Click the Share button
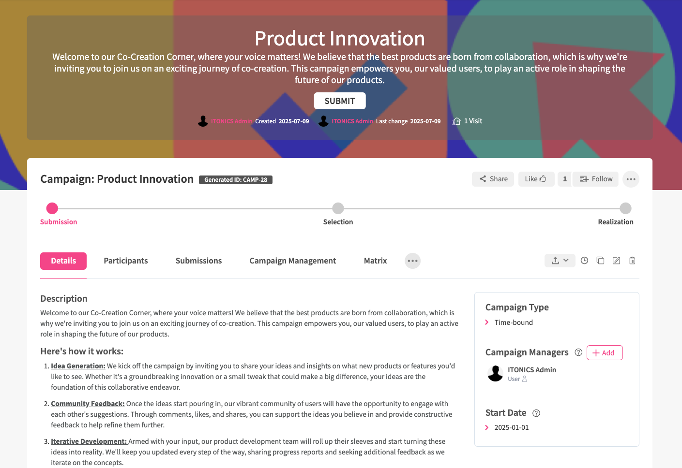682x468 pixels. [x=493, y=179]
